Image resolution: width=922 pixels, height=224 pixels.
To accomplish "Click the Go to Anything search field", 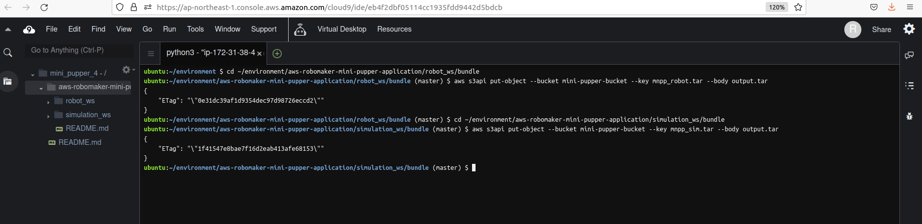I will [79, 50].
